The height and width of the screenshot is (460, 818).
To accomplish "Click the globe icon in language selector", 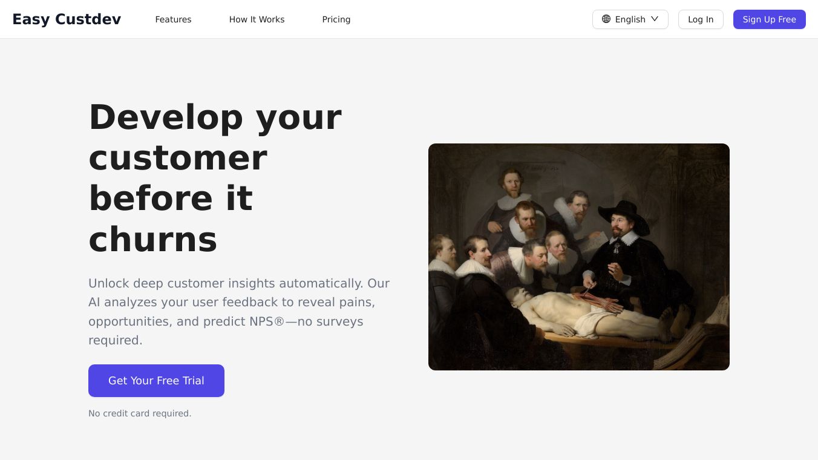I will 606,19.
